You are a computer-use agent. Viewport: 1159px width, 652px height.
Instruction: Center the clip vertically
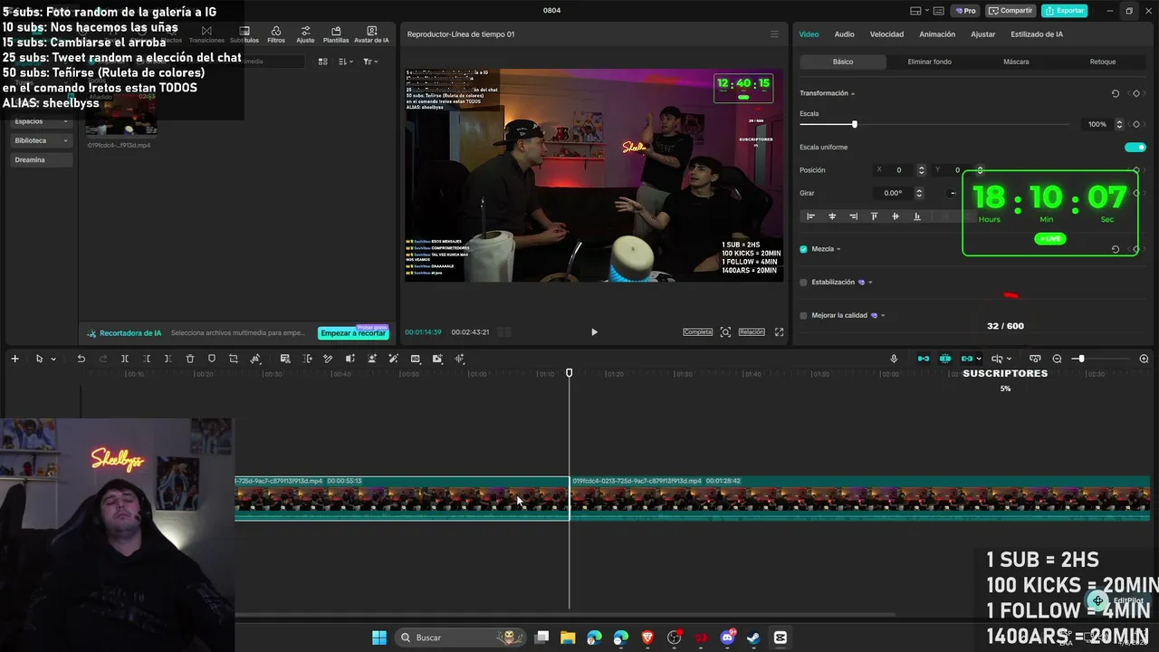click(896, 216)
